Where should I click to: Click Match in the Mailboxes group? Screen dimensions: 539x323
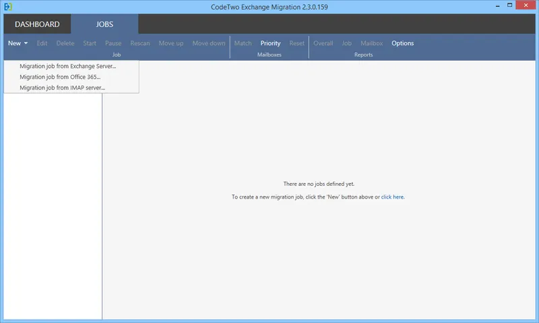click(243, 43)
